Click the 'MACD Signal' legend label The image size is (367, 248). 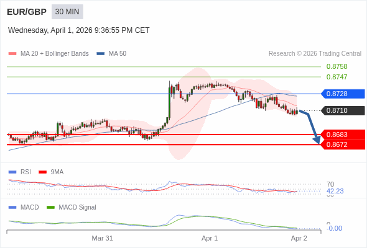[x=78, y=208]
